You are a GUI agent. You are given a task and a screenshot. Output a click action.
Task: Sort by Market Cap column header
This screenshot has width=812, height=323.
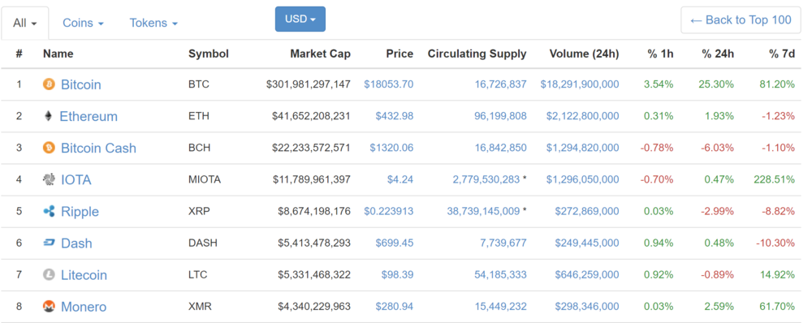320,54
